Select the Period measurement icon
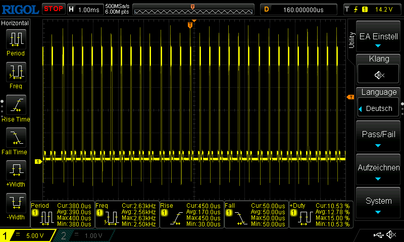404x242 pixels. pos(15,40)
